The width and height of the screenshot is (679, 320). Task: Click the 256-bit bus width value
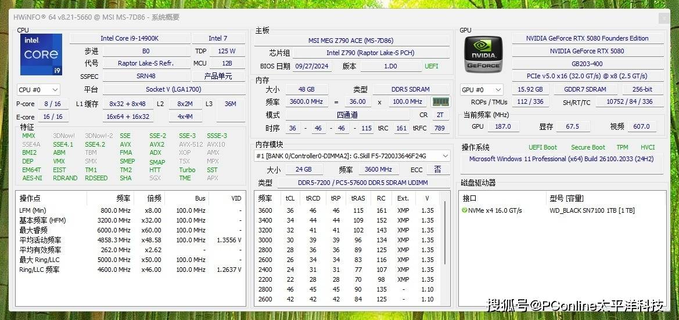point(642,89)
